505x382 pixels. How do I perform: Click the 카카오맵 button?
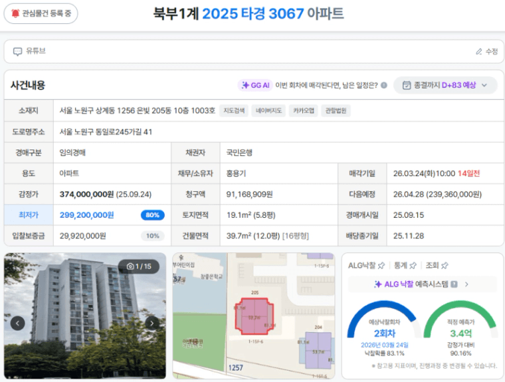(x=303, y=111)
